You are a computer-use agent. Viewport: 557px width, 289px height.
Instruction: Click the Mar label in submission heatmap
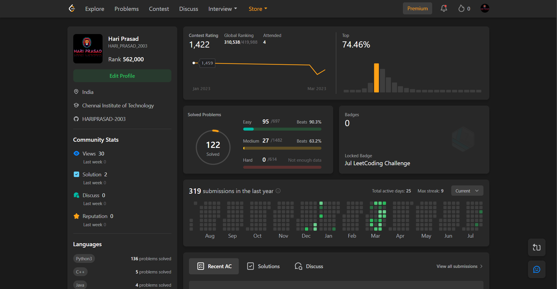point(375,236)
